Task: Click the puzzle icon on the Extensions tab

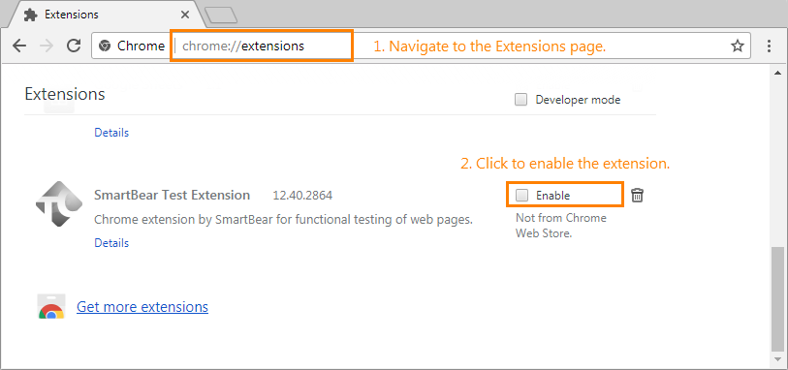Action: point(31,15)
